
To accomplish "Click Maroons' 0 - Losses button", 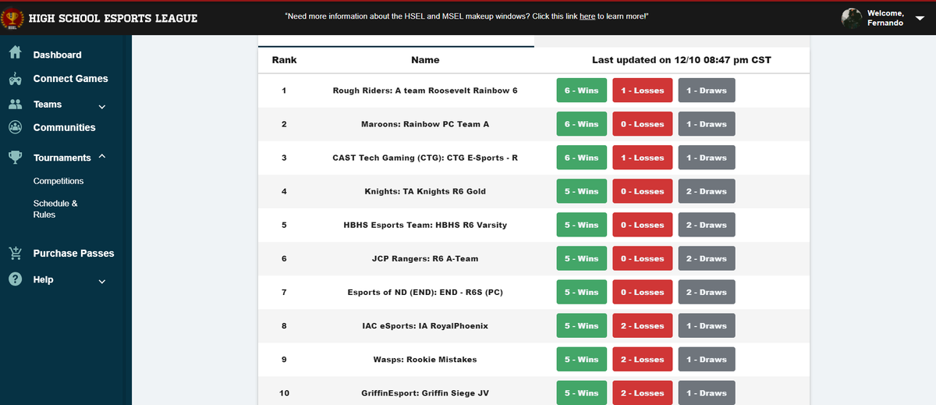I will [x=642, y=124].
